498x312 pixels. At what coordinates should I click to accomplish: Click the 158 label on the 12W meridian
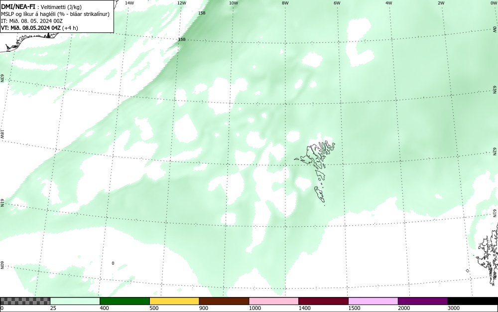[182, 39]
